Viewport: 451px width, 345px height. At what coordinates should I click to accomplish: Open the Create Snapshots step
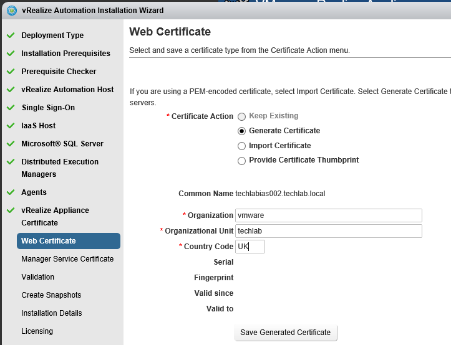pyautogui.click(x=51, y=295)
